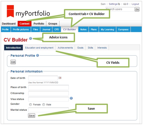The image size is (143, 125).
Task: Click the red myPortfolio logo
Action: tap(10, 11)
